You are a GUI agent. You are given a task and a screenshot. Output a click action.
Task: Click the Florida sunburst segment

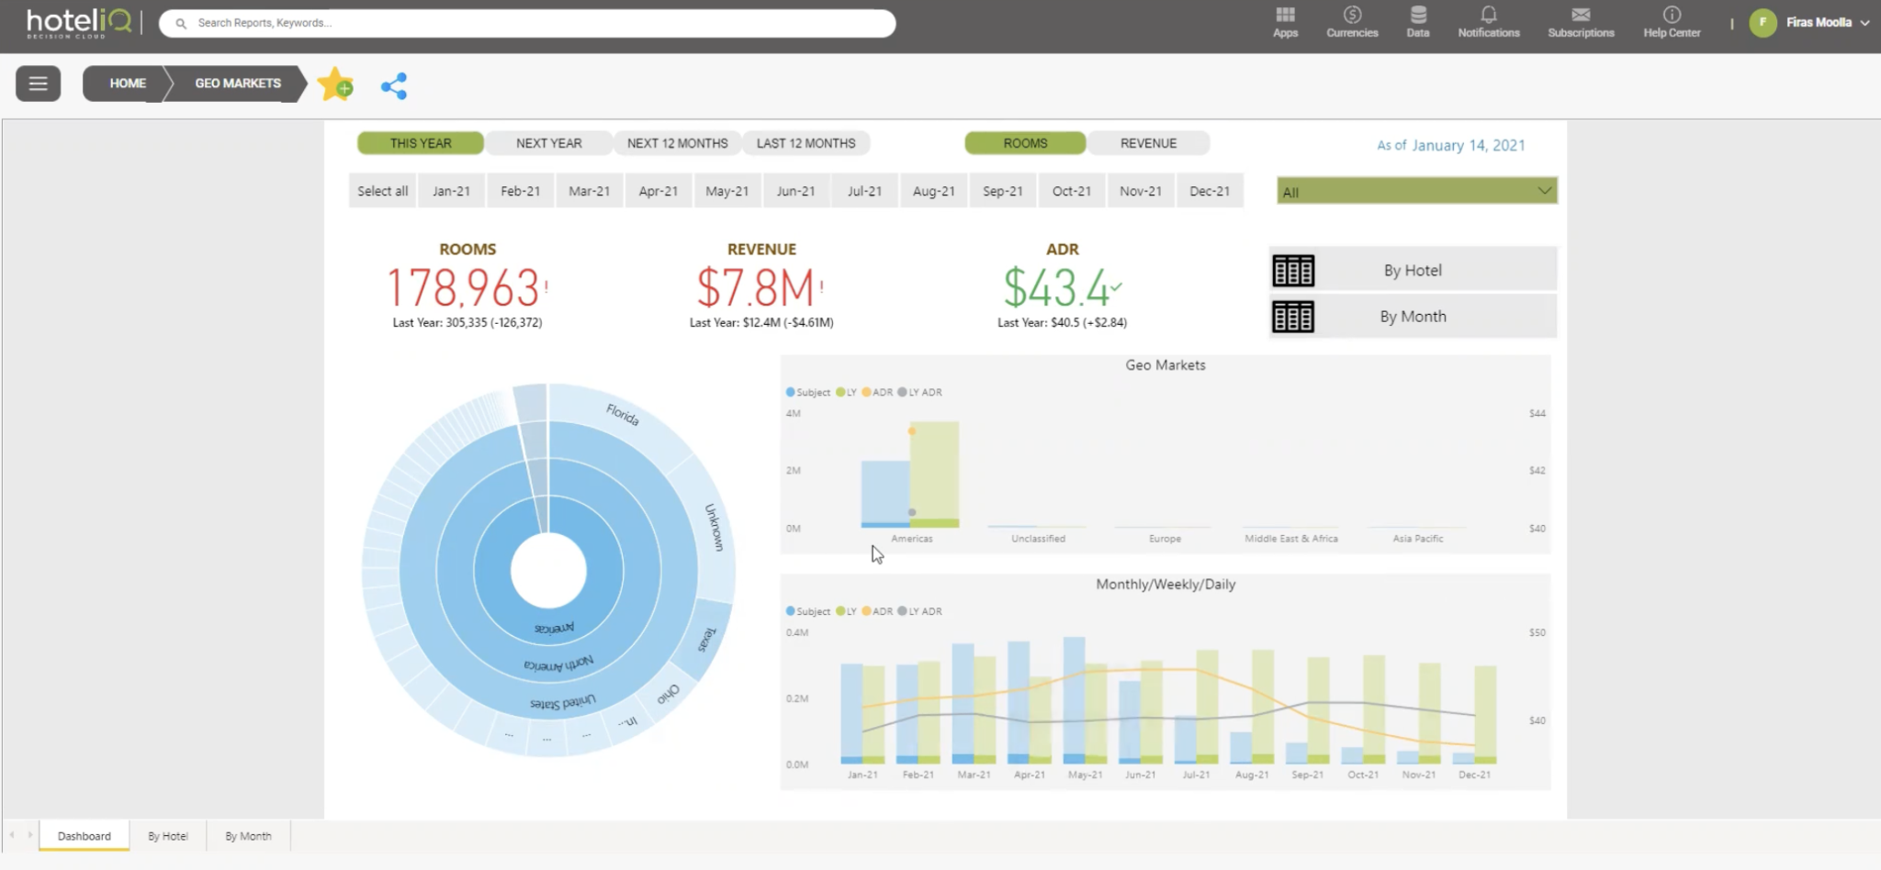[x=623, y=416]
